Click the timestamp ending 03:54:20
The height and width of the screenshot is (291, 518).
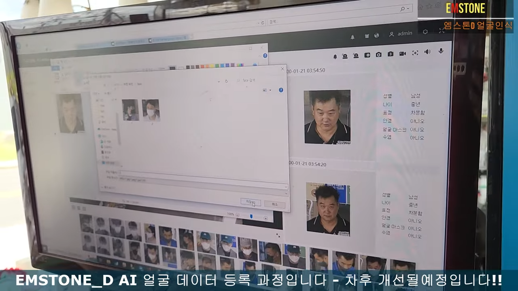pyautogui.click(x=308, y=164)
